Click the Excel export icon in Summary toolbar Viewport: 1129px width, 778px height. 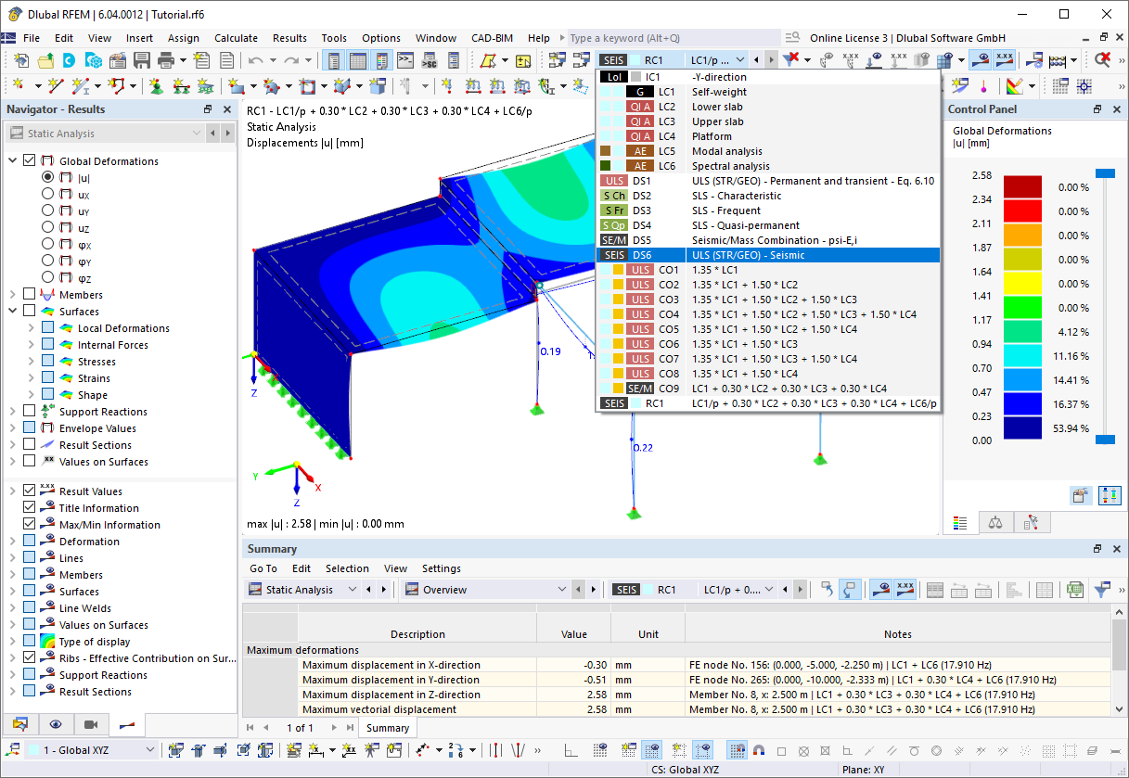1074,590
